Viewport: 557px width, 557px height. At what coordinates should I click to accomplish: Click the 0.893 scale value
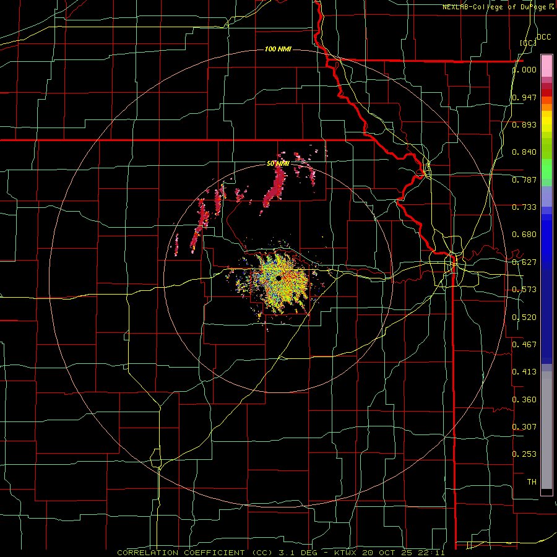tap(524, 124)
